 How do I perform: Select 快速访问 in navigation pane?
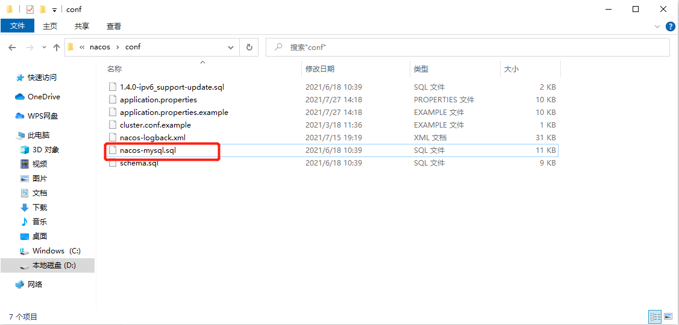pyautogui.click(x=42, y=78)
